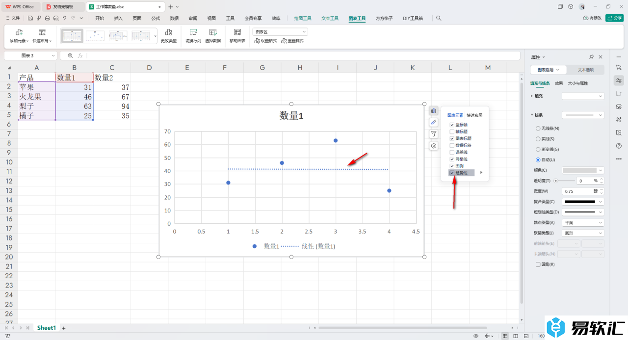
Task: Switch to the 快速布局 tab in chart popup
Action: 474,115
